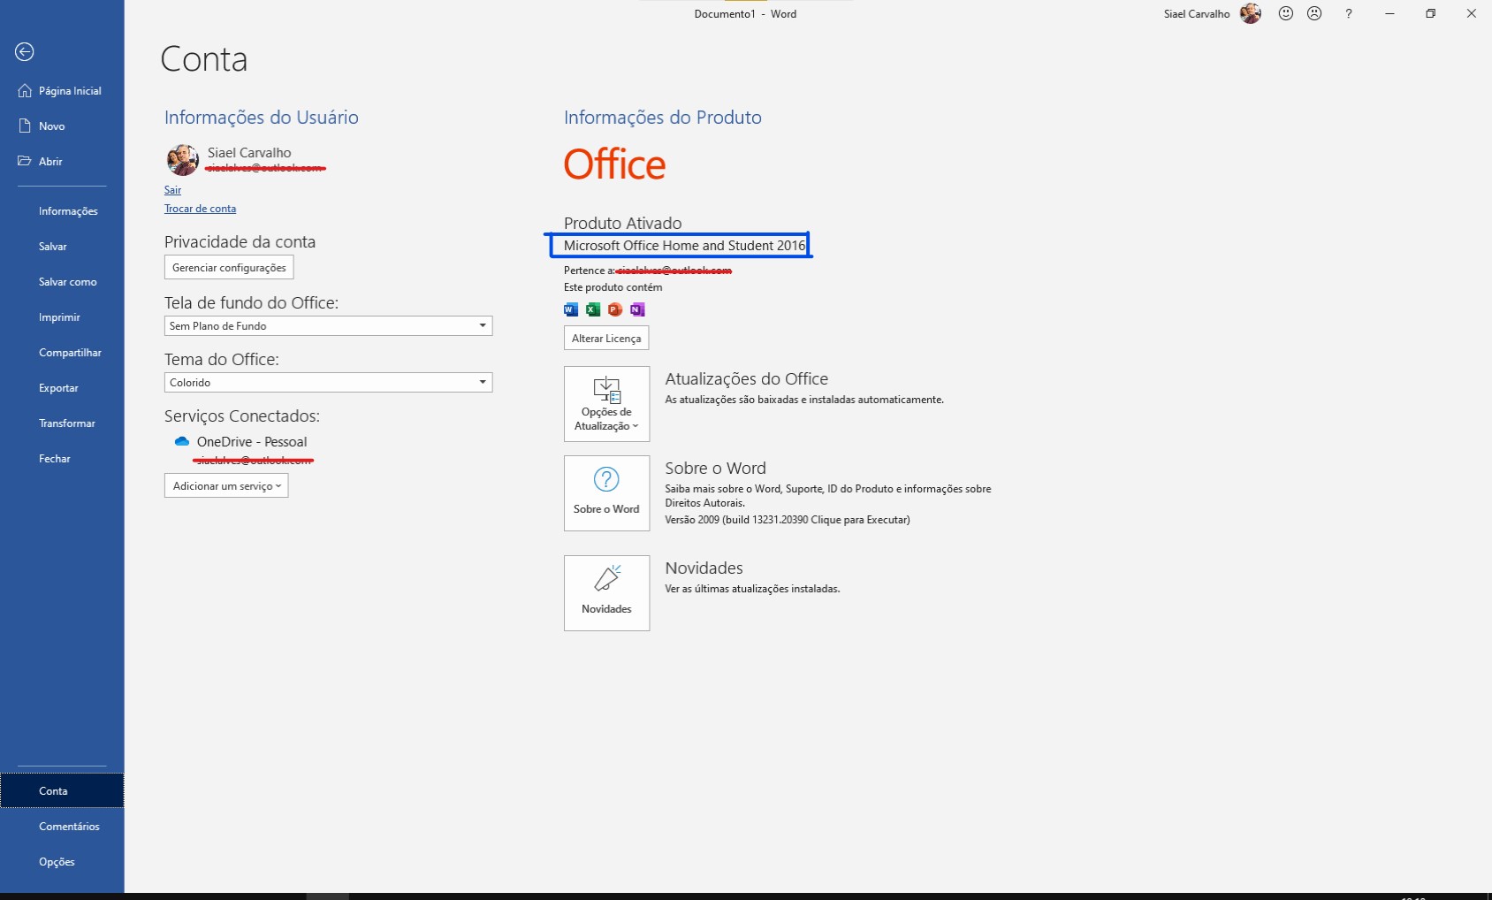Screen dimensions: 1492x900
Task: Click the Versão 2009 build text
Action: click(x=788, y=520)
